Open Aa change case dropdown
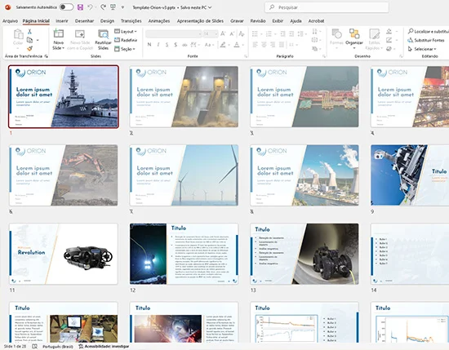Image resolution: width=449 pixels, height=350 pixels. [208, 45]
